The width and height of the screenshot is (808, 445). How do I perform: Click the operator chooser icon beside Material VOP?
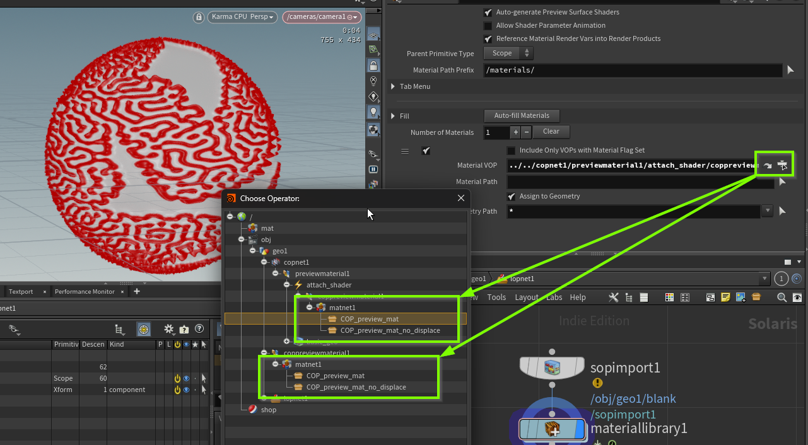[783, 165]
